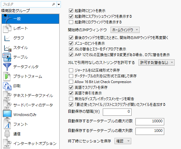
Task: Open the 確認 session save dropdown
Action: tap(123, 141)
